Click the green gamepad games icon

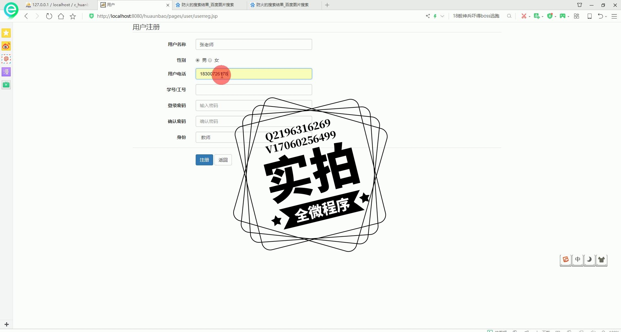[x=562, y=16]
